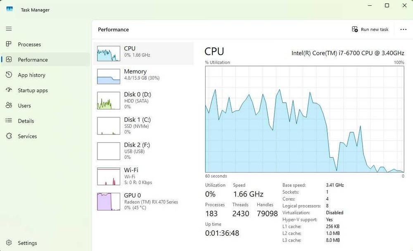
Task: Click the Services gear icon
Action: 9,136
